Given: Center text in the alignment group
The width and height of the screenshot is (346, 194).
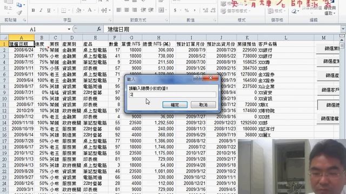Looking at the screenshot, I should coord(127,10).
